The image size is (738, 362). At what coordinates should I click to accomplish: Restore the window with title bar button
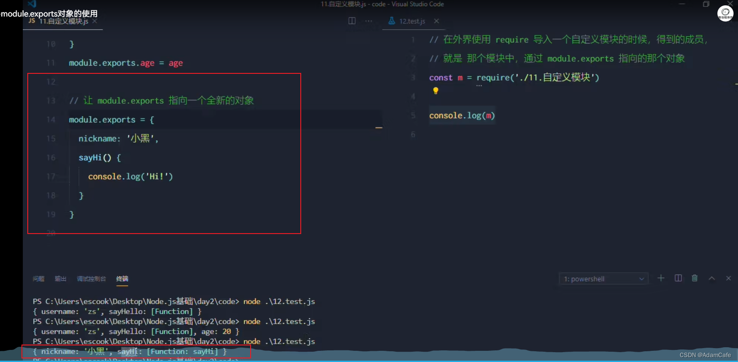pos(706,4)
